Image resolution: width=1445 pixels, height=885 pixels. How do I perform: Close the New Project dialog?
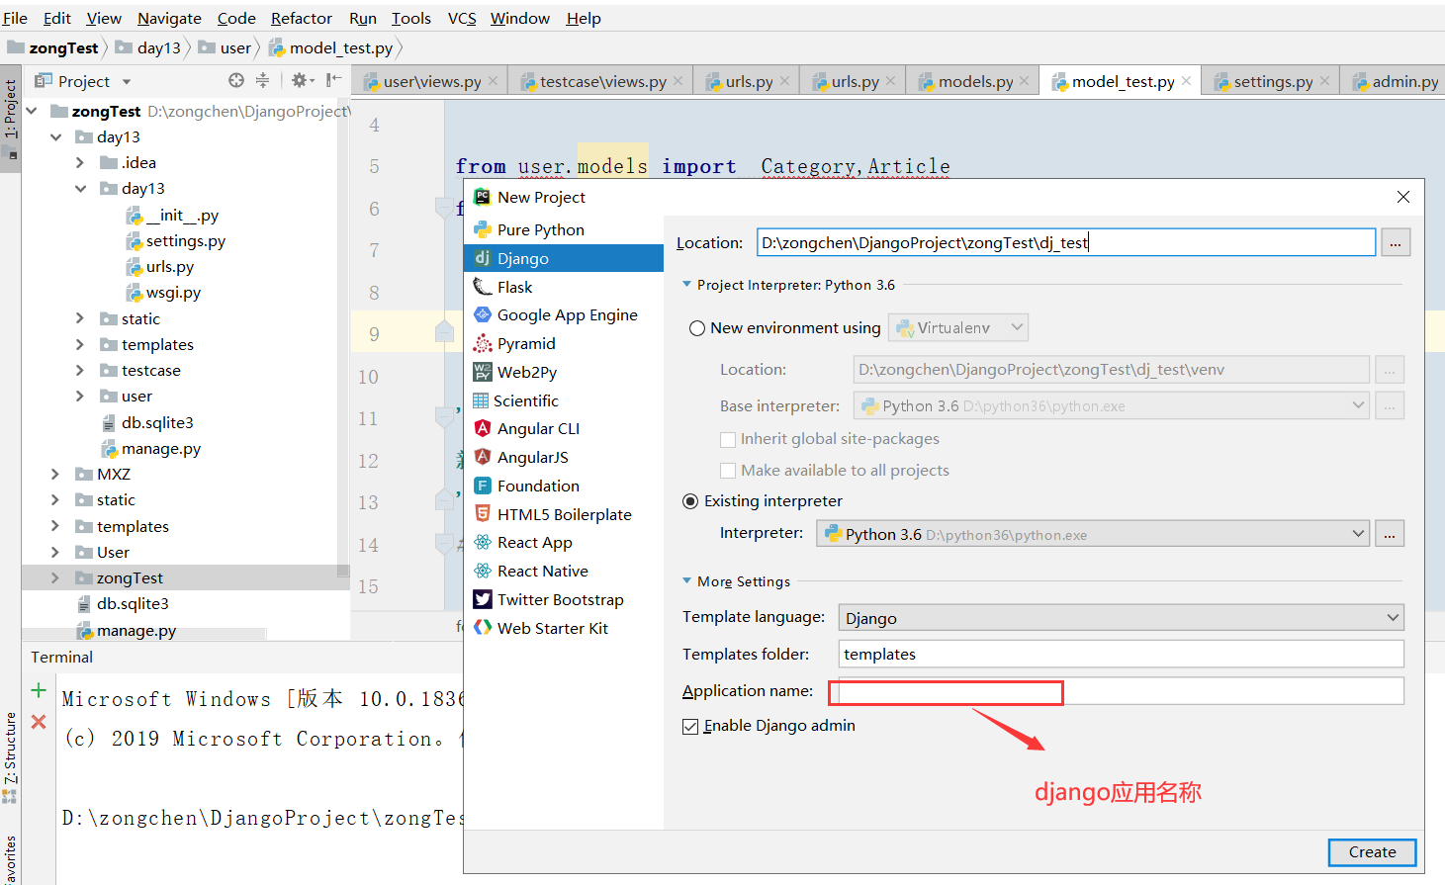click(x=1402, y=197)
